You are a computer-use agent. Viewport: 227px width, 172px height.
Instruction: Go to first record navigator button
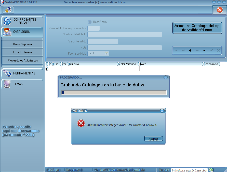pos(176,50)
